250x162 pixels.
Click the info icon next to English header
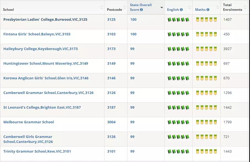[181, 10]
